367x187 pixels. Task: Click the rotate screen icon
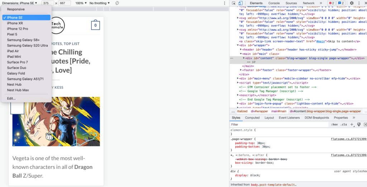pos(117,3)
